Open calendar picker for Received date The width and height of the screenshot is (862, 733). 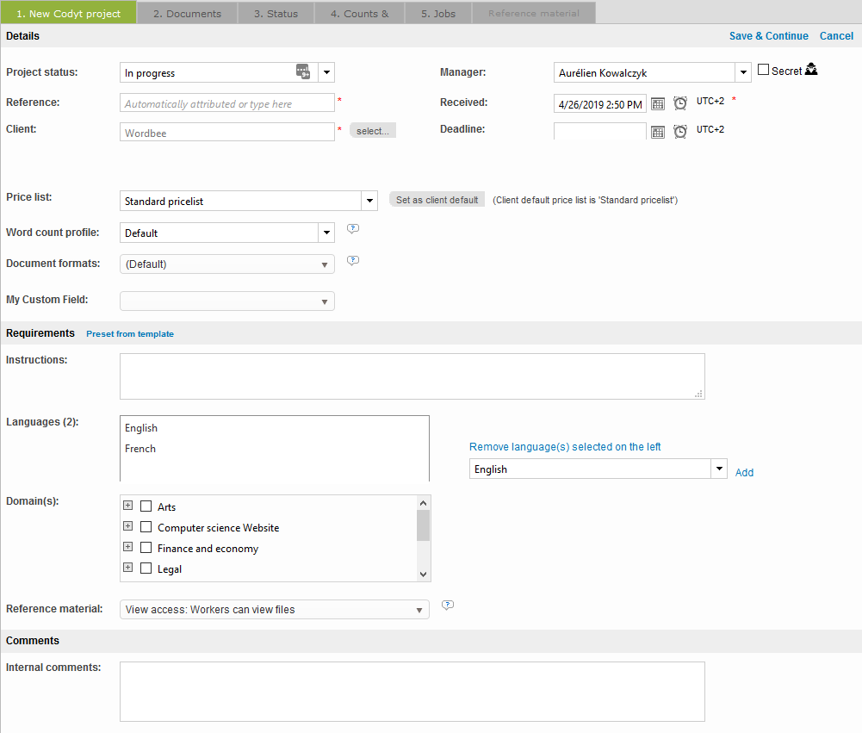pyautogui.click(x=658, y=104)
